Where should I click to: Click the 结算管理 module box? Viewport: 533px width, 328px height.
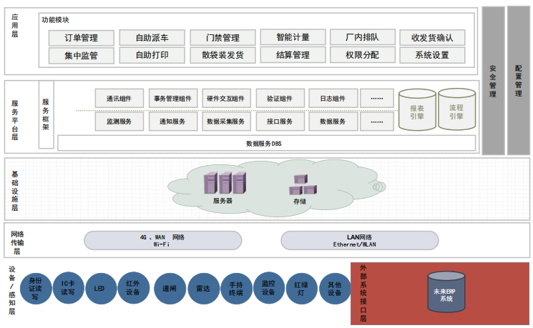293,55
